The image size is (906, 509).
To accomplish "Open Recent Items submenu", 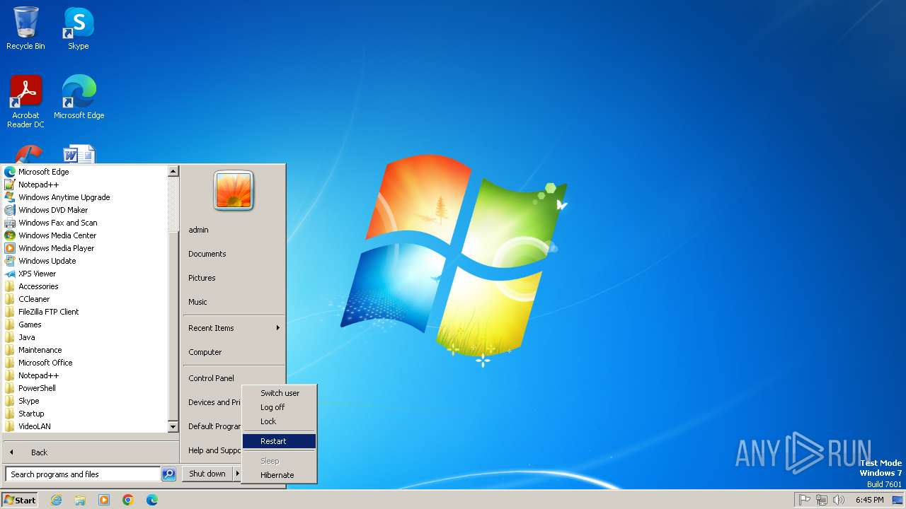I will click(x=234, y=328).
